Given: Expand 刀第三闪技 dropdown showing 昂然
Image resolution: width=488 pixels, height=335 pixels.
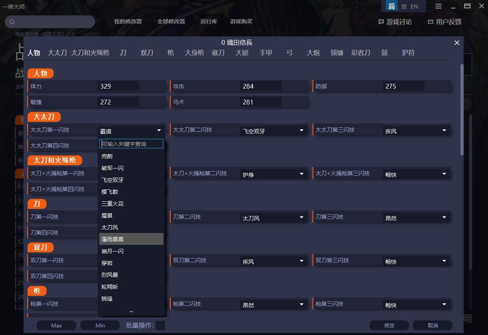Looking at the screenshot, I should coord(416,218).
